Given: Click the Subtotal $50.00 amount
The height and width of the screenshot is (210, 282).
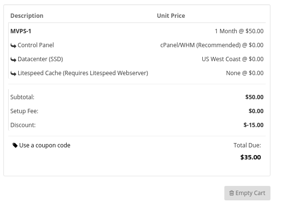Looking at the screenshot, I should [254, 97].
